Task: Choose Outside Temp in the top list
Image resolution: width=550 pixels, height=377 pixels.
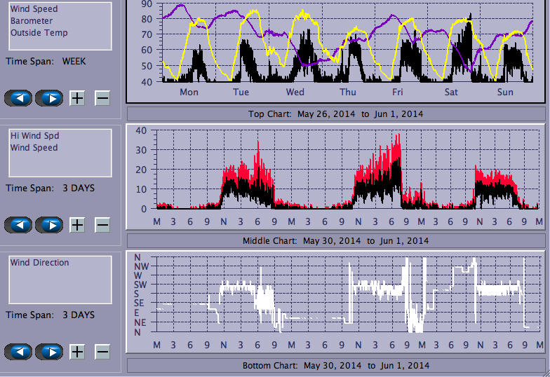Action: 39,33
